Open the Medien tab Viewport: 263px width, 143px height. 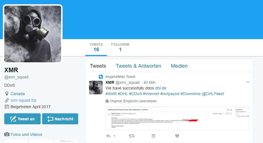(179, 66)
